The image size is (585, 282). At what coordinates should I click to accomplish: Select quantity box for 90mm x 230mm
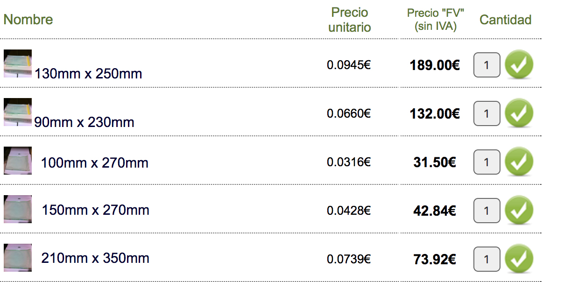pyautogui.click(x=486, y=113)
